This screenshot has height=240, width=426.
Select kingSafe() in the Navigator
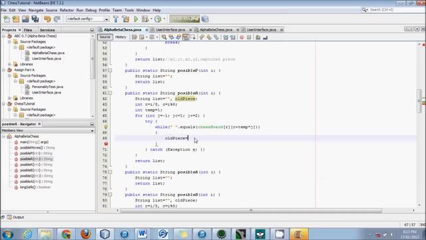point(35,187)
